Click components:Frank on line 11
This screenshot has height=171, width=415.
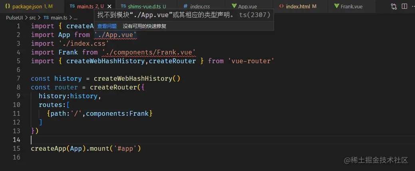point(117,113)
